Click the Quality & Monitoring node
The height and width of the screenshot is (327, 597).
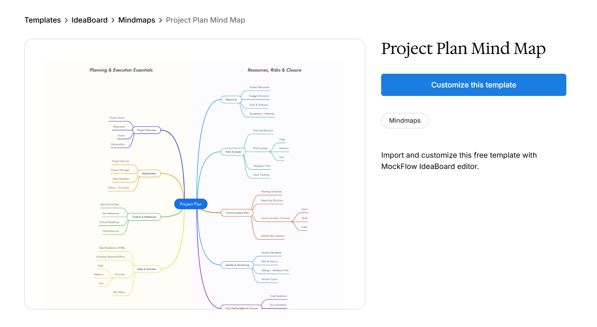(x=237, y=265)
